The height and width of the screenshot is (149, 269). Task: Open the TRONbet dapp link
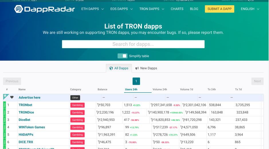point(25,105)
